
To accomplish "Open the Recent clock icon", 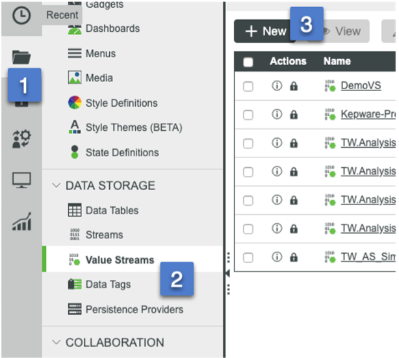I will 21,16.
